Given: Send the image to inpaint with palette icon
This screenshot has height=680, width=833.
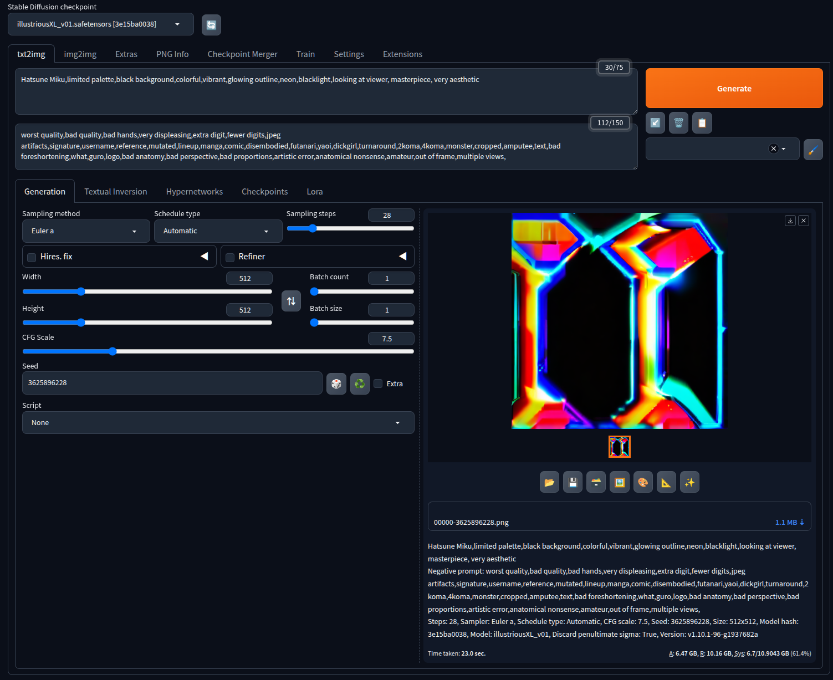Looking at the screenshot, I should click(x=643, y=482).
